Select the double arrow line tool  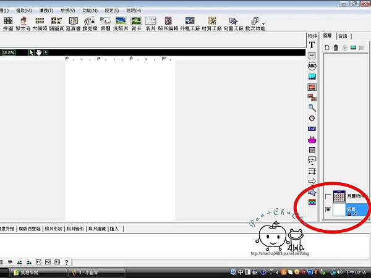312,171
